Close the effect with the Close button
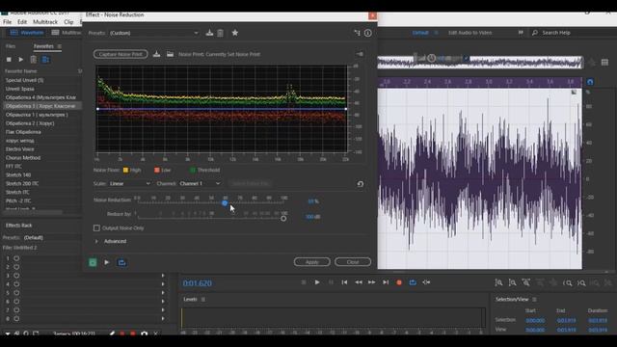617x347 pixels. pos(353,262)
